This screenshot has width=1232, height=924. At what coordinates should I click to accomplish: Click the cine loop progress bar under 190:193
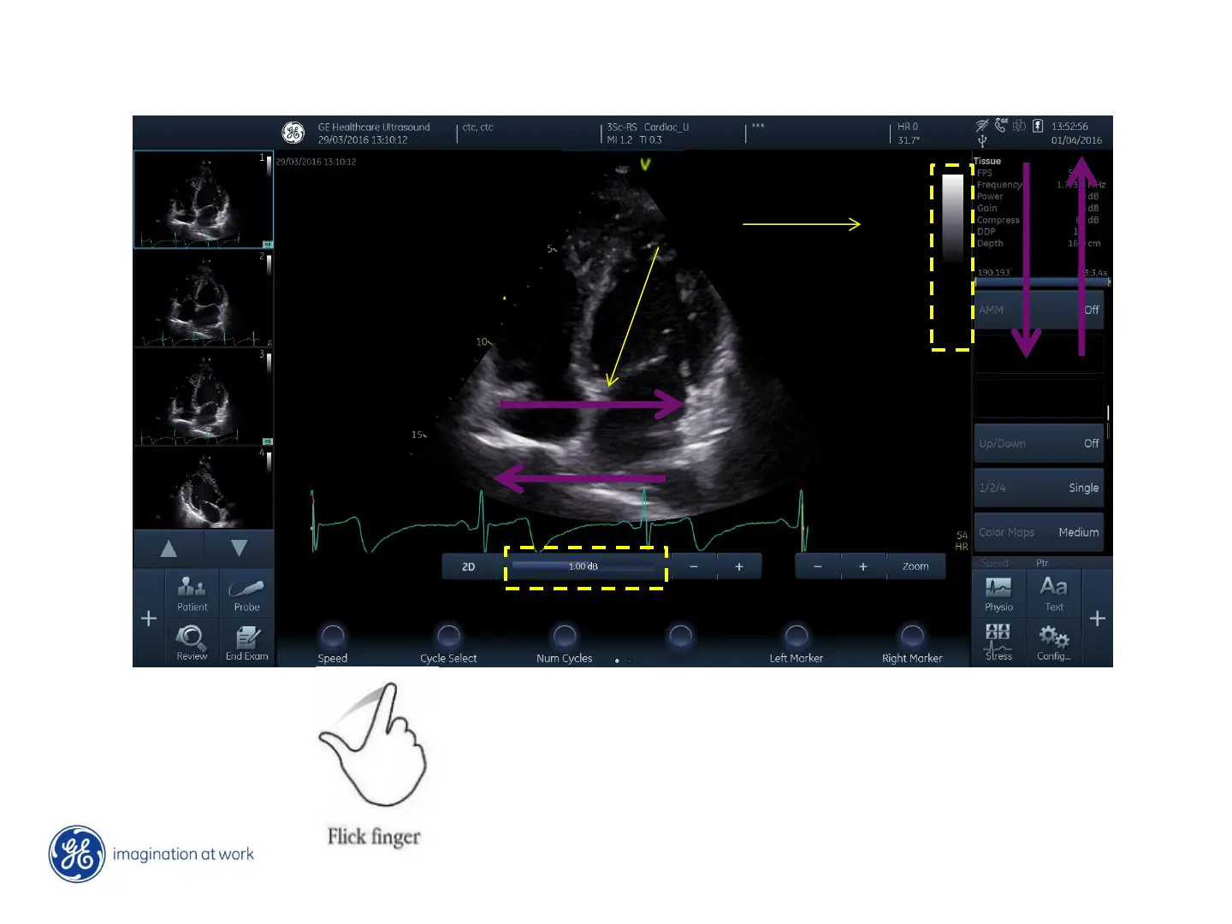click(1042, 281)
